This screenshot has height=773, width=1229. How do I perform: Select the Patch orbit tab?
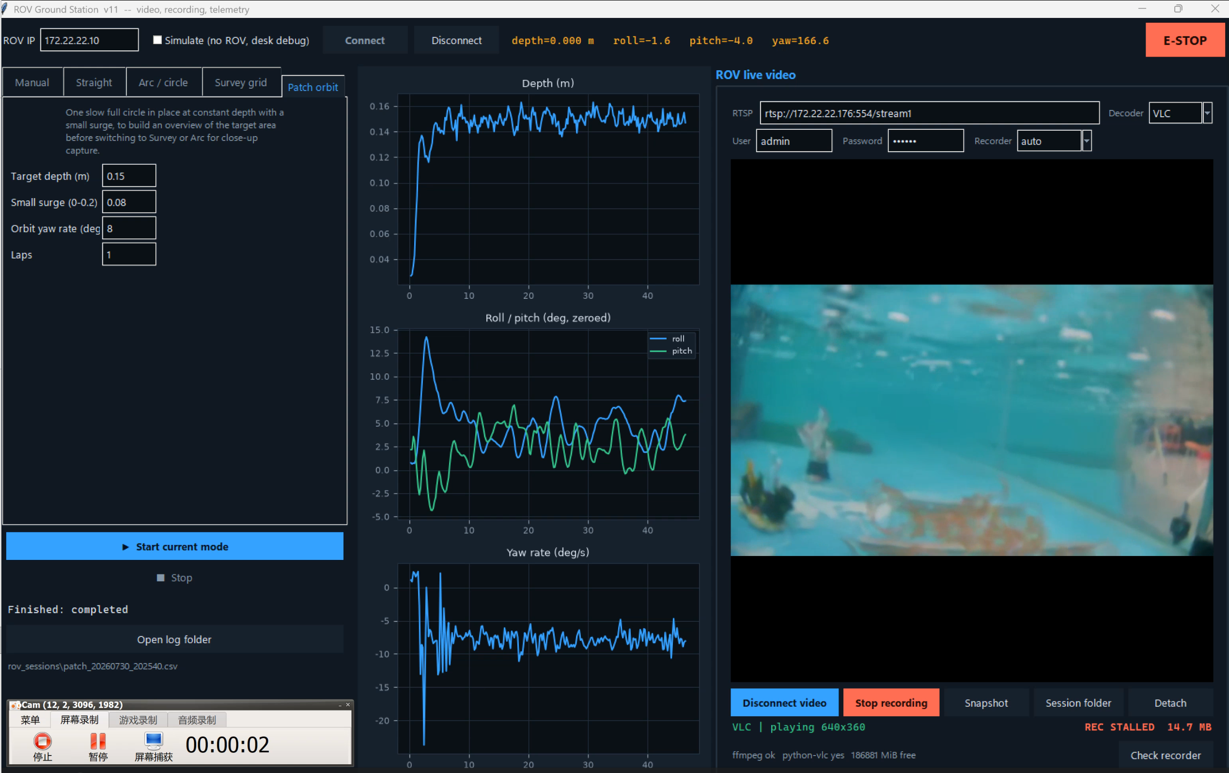[x=313, y=87]
